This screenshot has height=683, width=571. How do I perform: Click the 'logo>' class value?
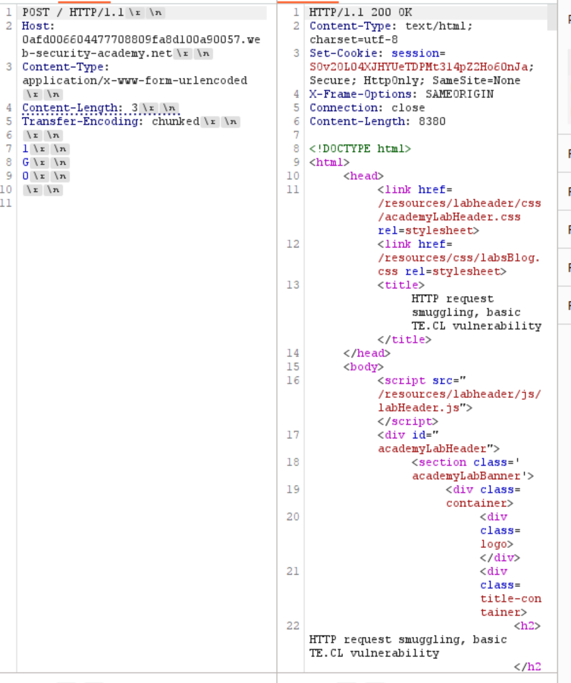tap(496, 544)
